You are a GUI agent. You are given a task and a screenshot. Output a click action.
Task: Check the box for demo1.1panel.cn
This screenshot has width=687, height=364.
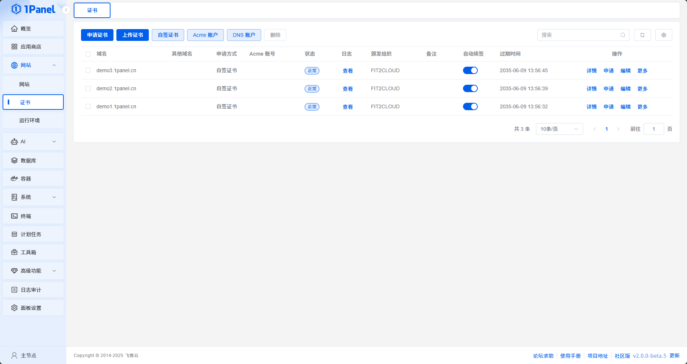[88, 106]
